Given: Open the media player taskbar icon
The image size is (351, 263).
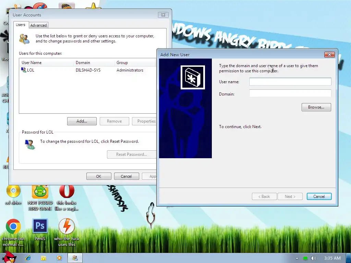Looking at the screenshot, I should (x=59, y=258).
